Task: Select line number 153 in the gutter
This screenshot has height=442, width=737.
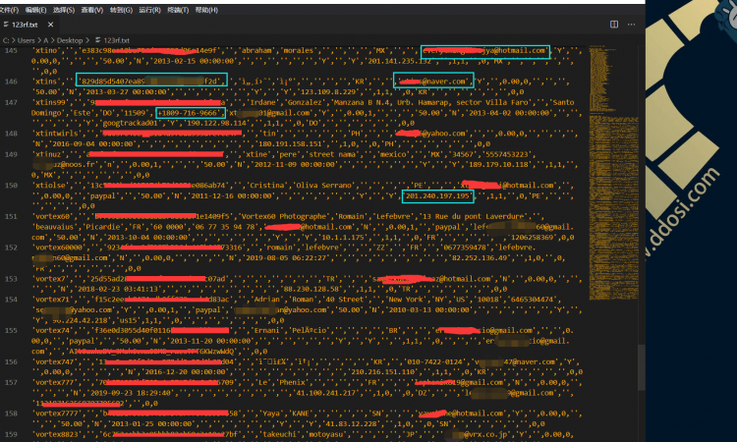Action: click(x=11, y=279)
